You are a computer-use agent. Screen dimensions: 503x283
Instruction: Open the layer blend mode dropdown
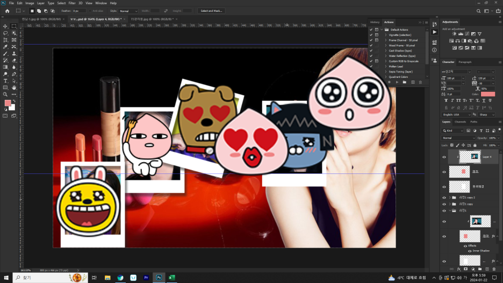pos(458,138)
